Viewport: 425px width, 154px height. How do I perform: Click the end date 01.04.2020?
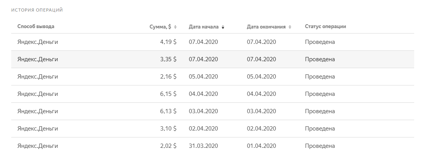coord(261,146)
